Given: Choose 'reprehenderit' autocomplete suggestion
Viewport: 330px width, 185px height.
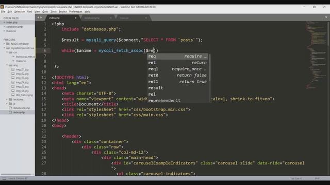Looking at the screenshot, I should pos(177,101).
